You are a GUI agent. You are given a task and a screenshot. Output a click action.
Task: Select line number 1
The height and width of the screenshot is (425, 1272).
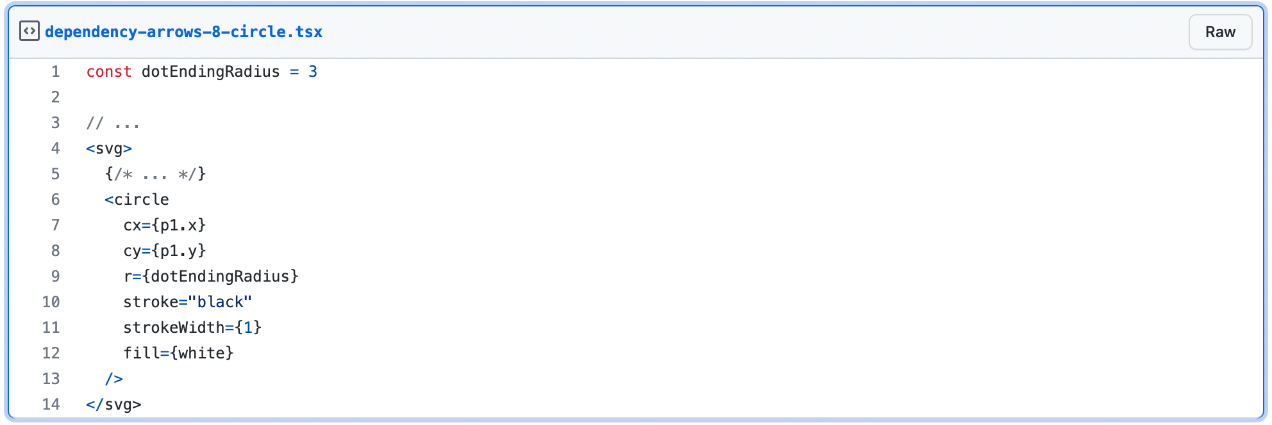[56, 72]
